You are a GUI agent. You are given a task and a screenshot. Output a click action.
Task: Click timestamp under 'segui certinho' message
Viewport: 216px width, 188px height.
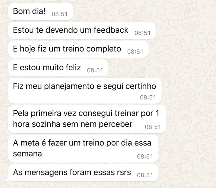point(148,97)
